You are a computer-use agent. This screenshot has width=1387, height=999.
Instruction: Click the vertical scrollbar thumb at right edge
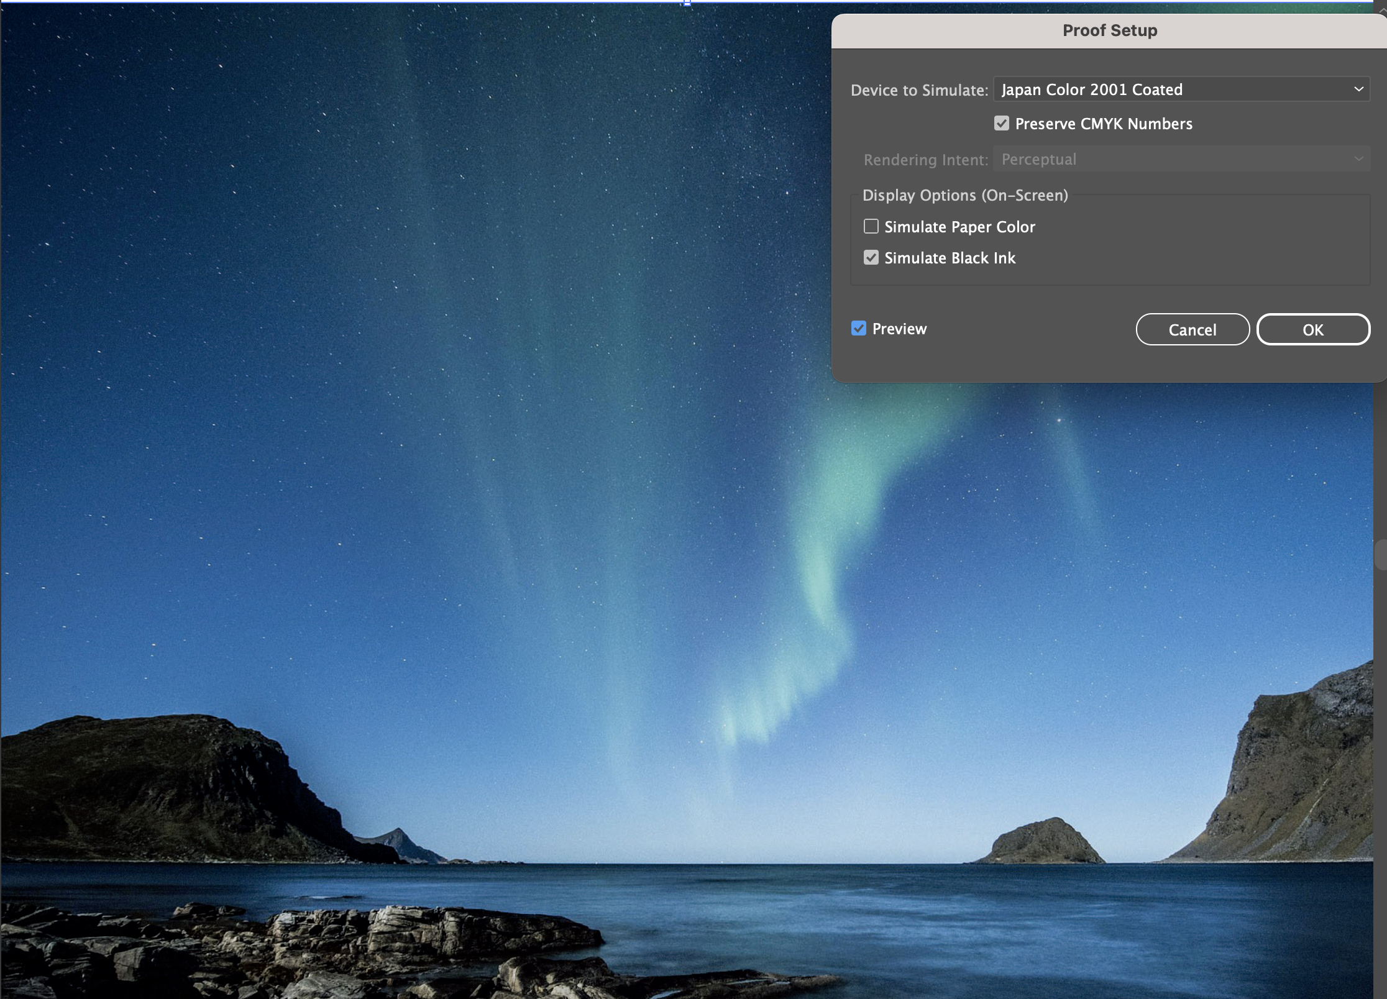click(x=1381, y=555)
